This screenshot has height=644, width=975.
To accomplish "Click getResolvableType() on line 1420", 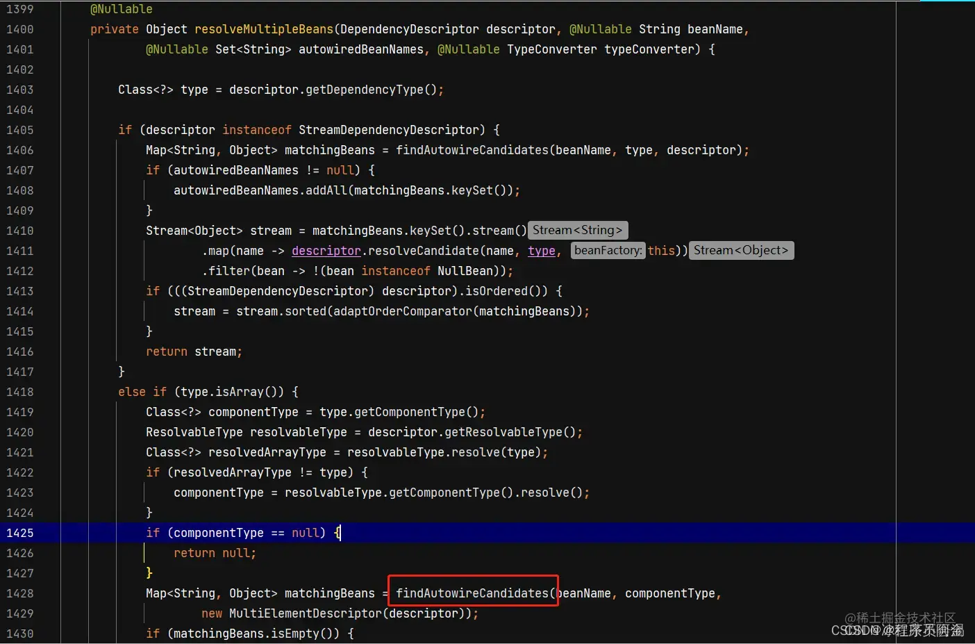I will pyautogui.click(x=510, y=432).
